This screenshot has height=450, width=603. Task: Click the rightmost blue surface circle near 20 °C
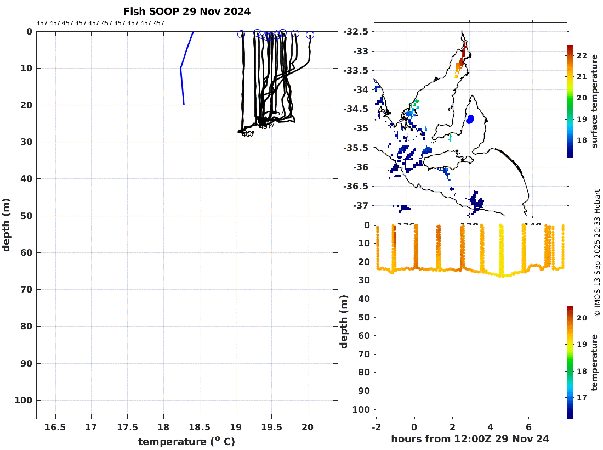(x=310, y=35)
